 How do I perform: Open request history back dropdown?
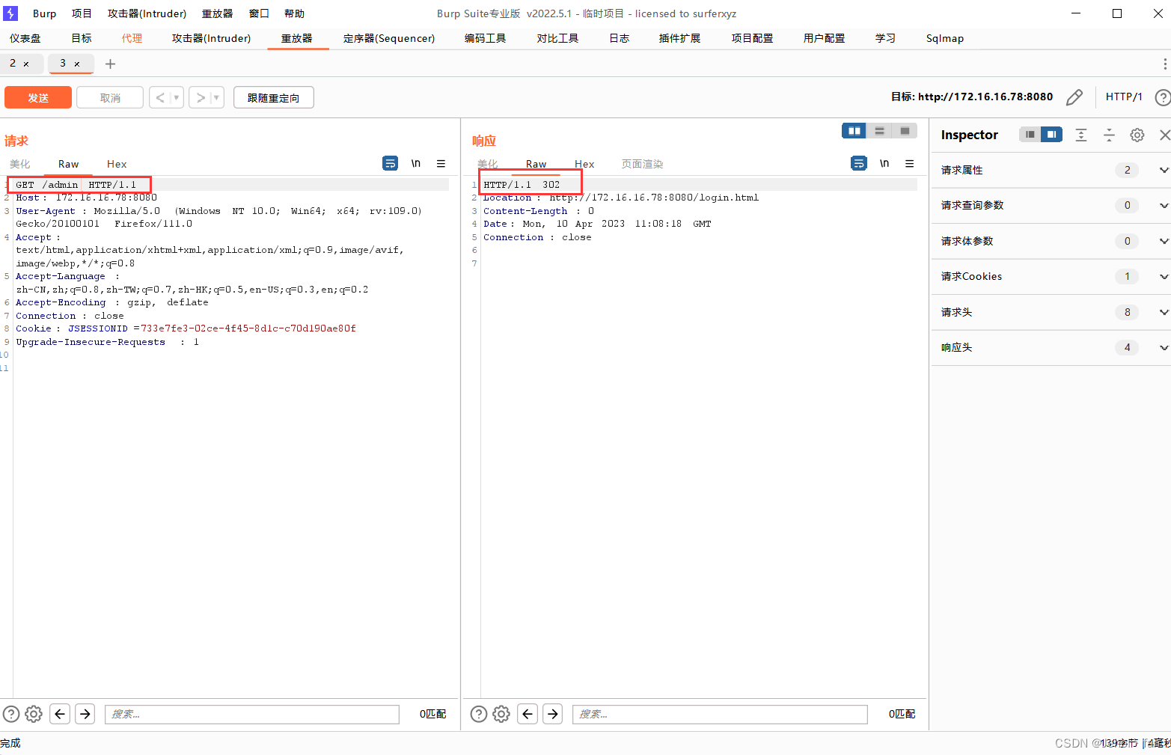click(177, 97)
